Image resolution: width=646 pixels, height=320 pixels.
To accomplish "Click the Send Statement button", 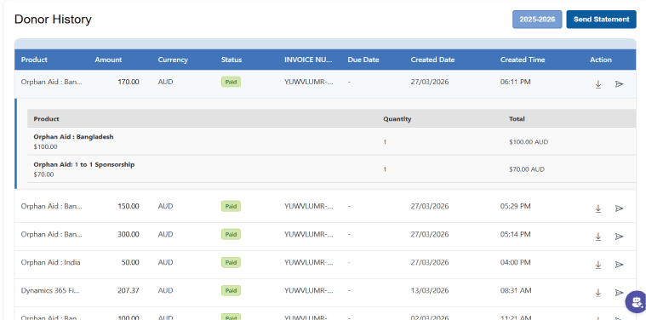I will (601, 20).
